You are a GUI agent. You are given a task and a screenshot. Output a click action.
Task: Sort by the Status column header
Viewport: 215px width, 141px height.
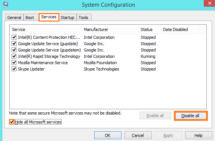pyautogui.click(x=150, y=29)
